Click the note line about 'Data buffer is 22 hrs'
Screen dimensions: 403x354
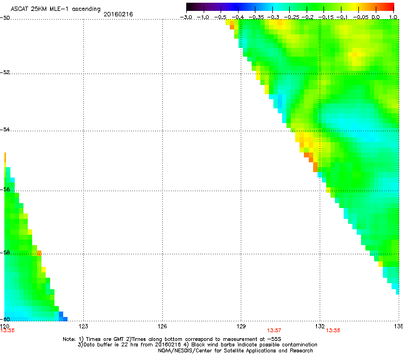[197, 345]
